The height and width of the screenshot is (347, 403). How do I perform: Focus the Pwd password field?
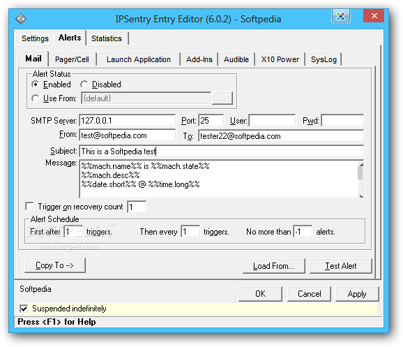[x=342, y=121]
